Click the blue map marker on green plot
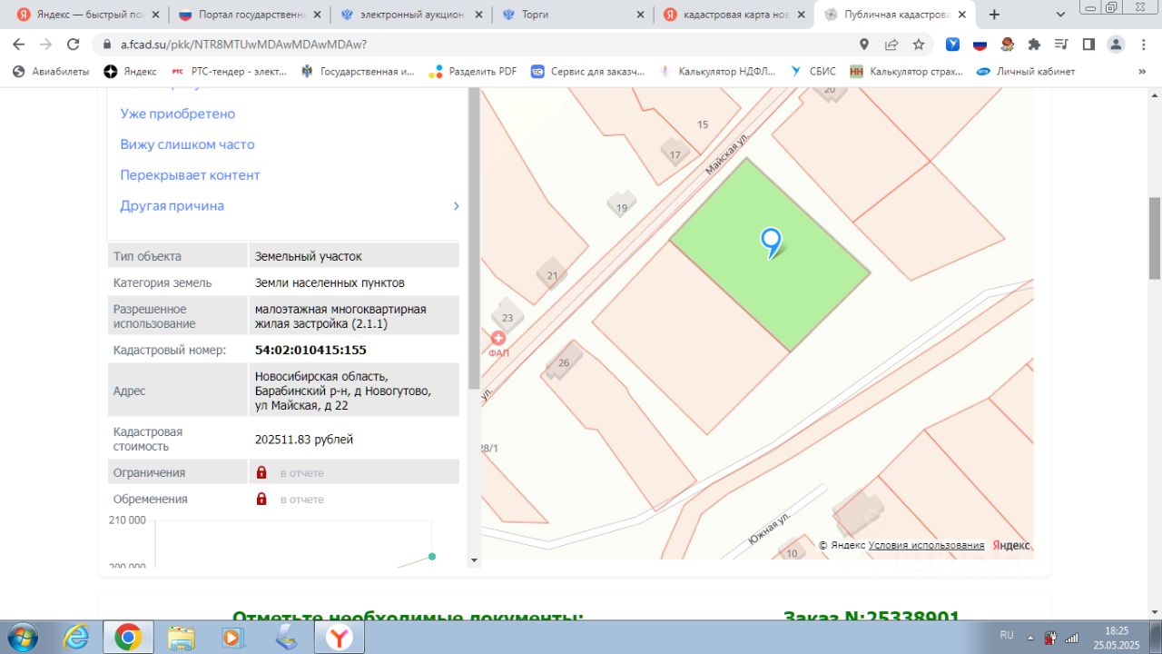 click(x=771, y=243)
